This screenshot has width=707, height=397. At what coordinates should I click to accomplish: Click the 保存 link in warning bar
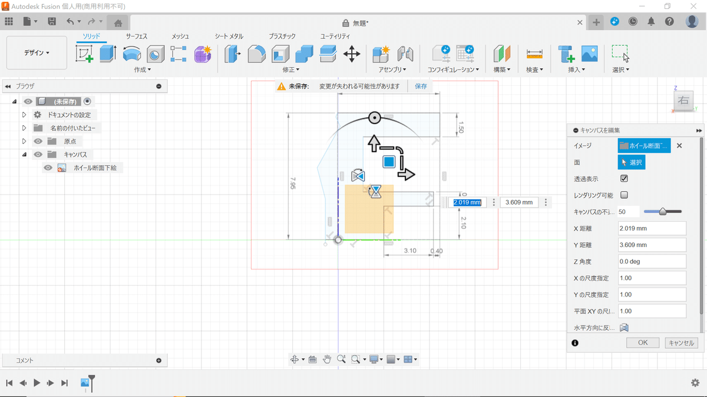pyautogui.click(x=421, y=86)
